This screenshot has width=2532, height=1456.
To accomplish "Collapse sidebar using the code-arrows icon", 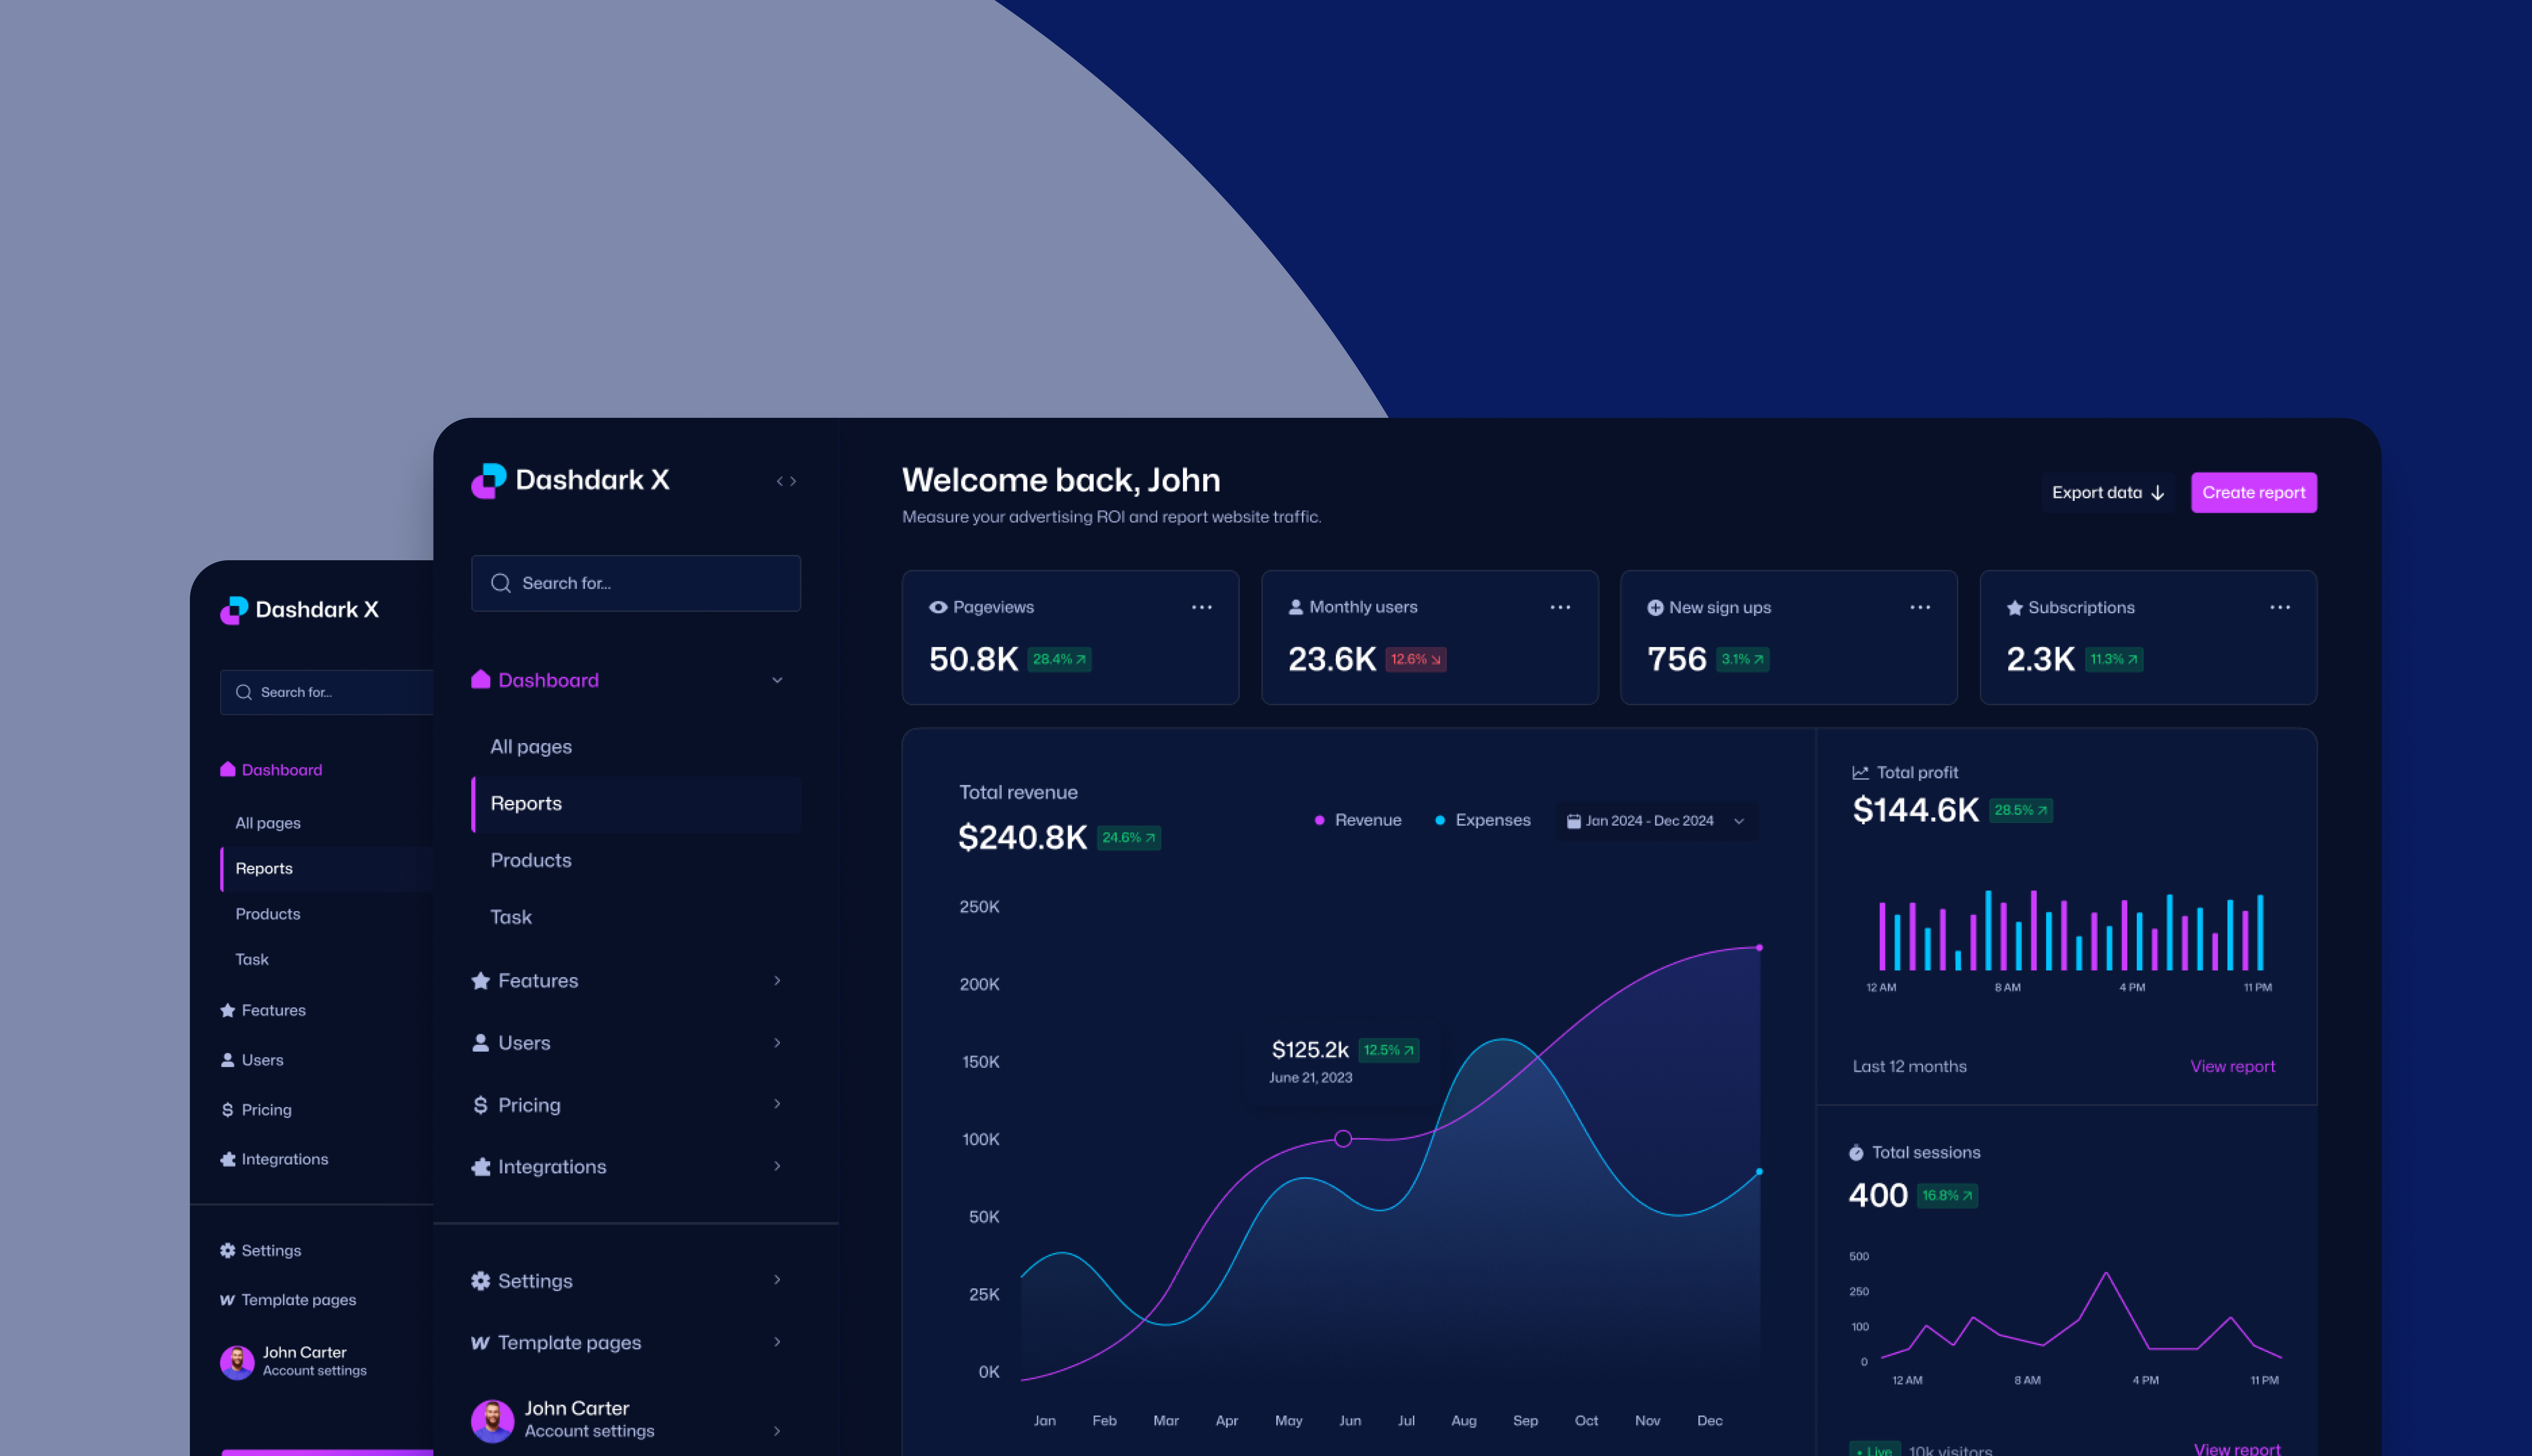I will tap(786, 482).
